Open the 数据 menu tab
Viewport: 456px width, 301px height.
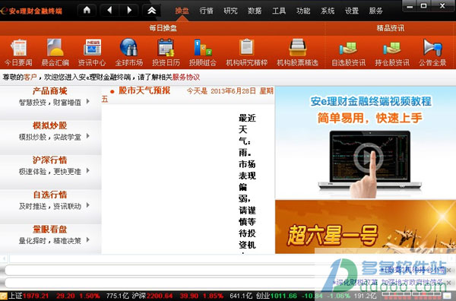click(x=255, y=11)
